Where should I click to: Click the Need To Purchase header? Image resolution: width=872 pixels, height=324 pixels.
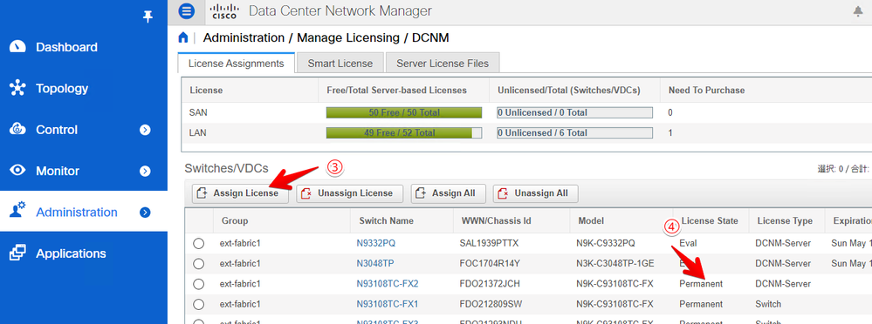click(x=706, y=90)
